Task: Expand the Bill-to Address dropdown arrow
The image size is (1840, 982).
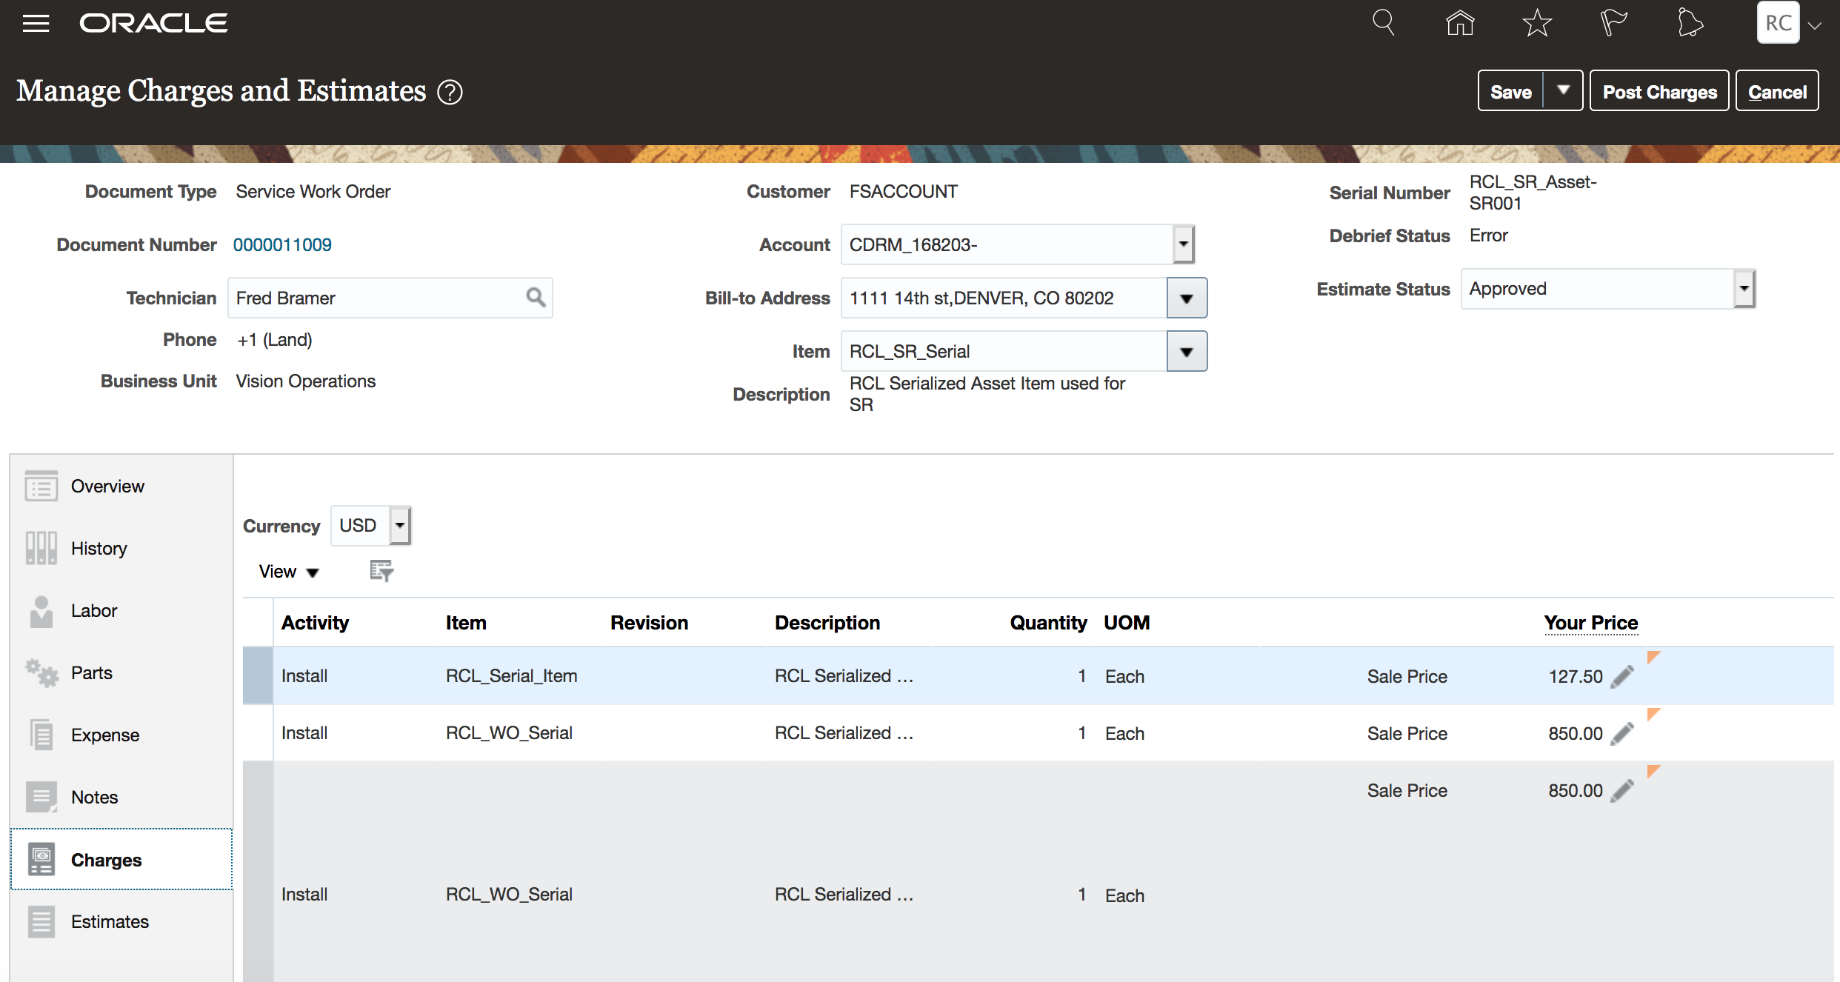Action: [1187, 298]
